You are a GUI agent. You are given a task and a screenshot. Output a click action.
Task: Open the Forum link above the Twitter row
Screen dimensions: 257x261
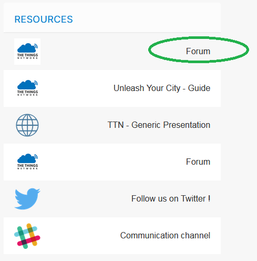(198, 162)
